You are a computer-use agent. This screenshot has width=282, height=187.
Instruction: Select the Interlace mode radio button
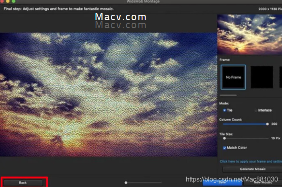[256, 110]
